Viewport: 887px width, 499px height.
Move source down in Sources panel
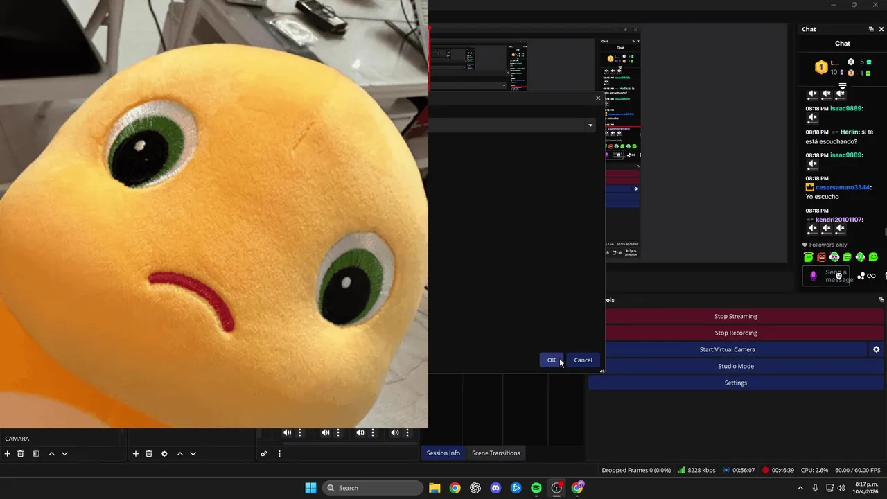coord(193,454)
